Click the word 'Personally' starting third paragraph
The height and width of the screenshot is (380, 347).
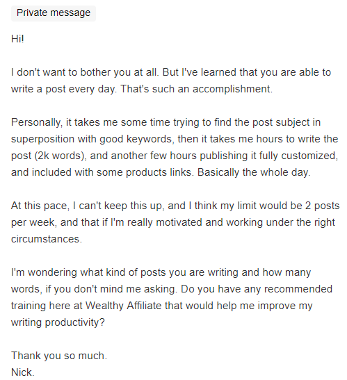tap(35, 123)
